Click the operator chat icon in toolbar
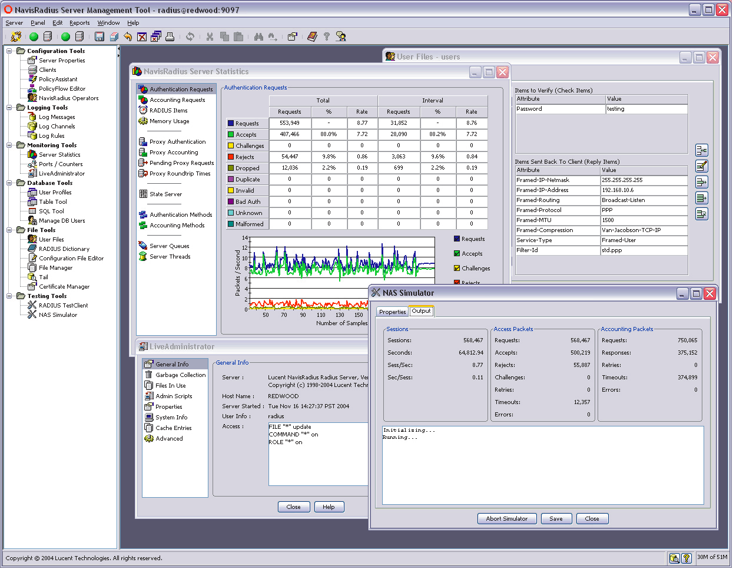 click(x=341, y=37)
